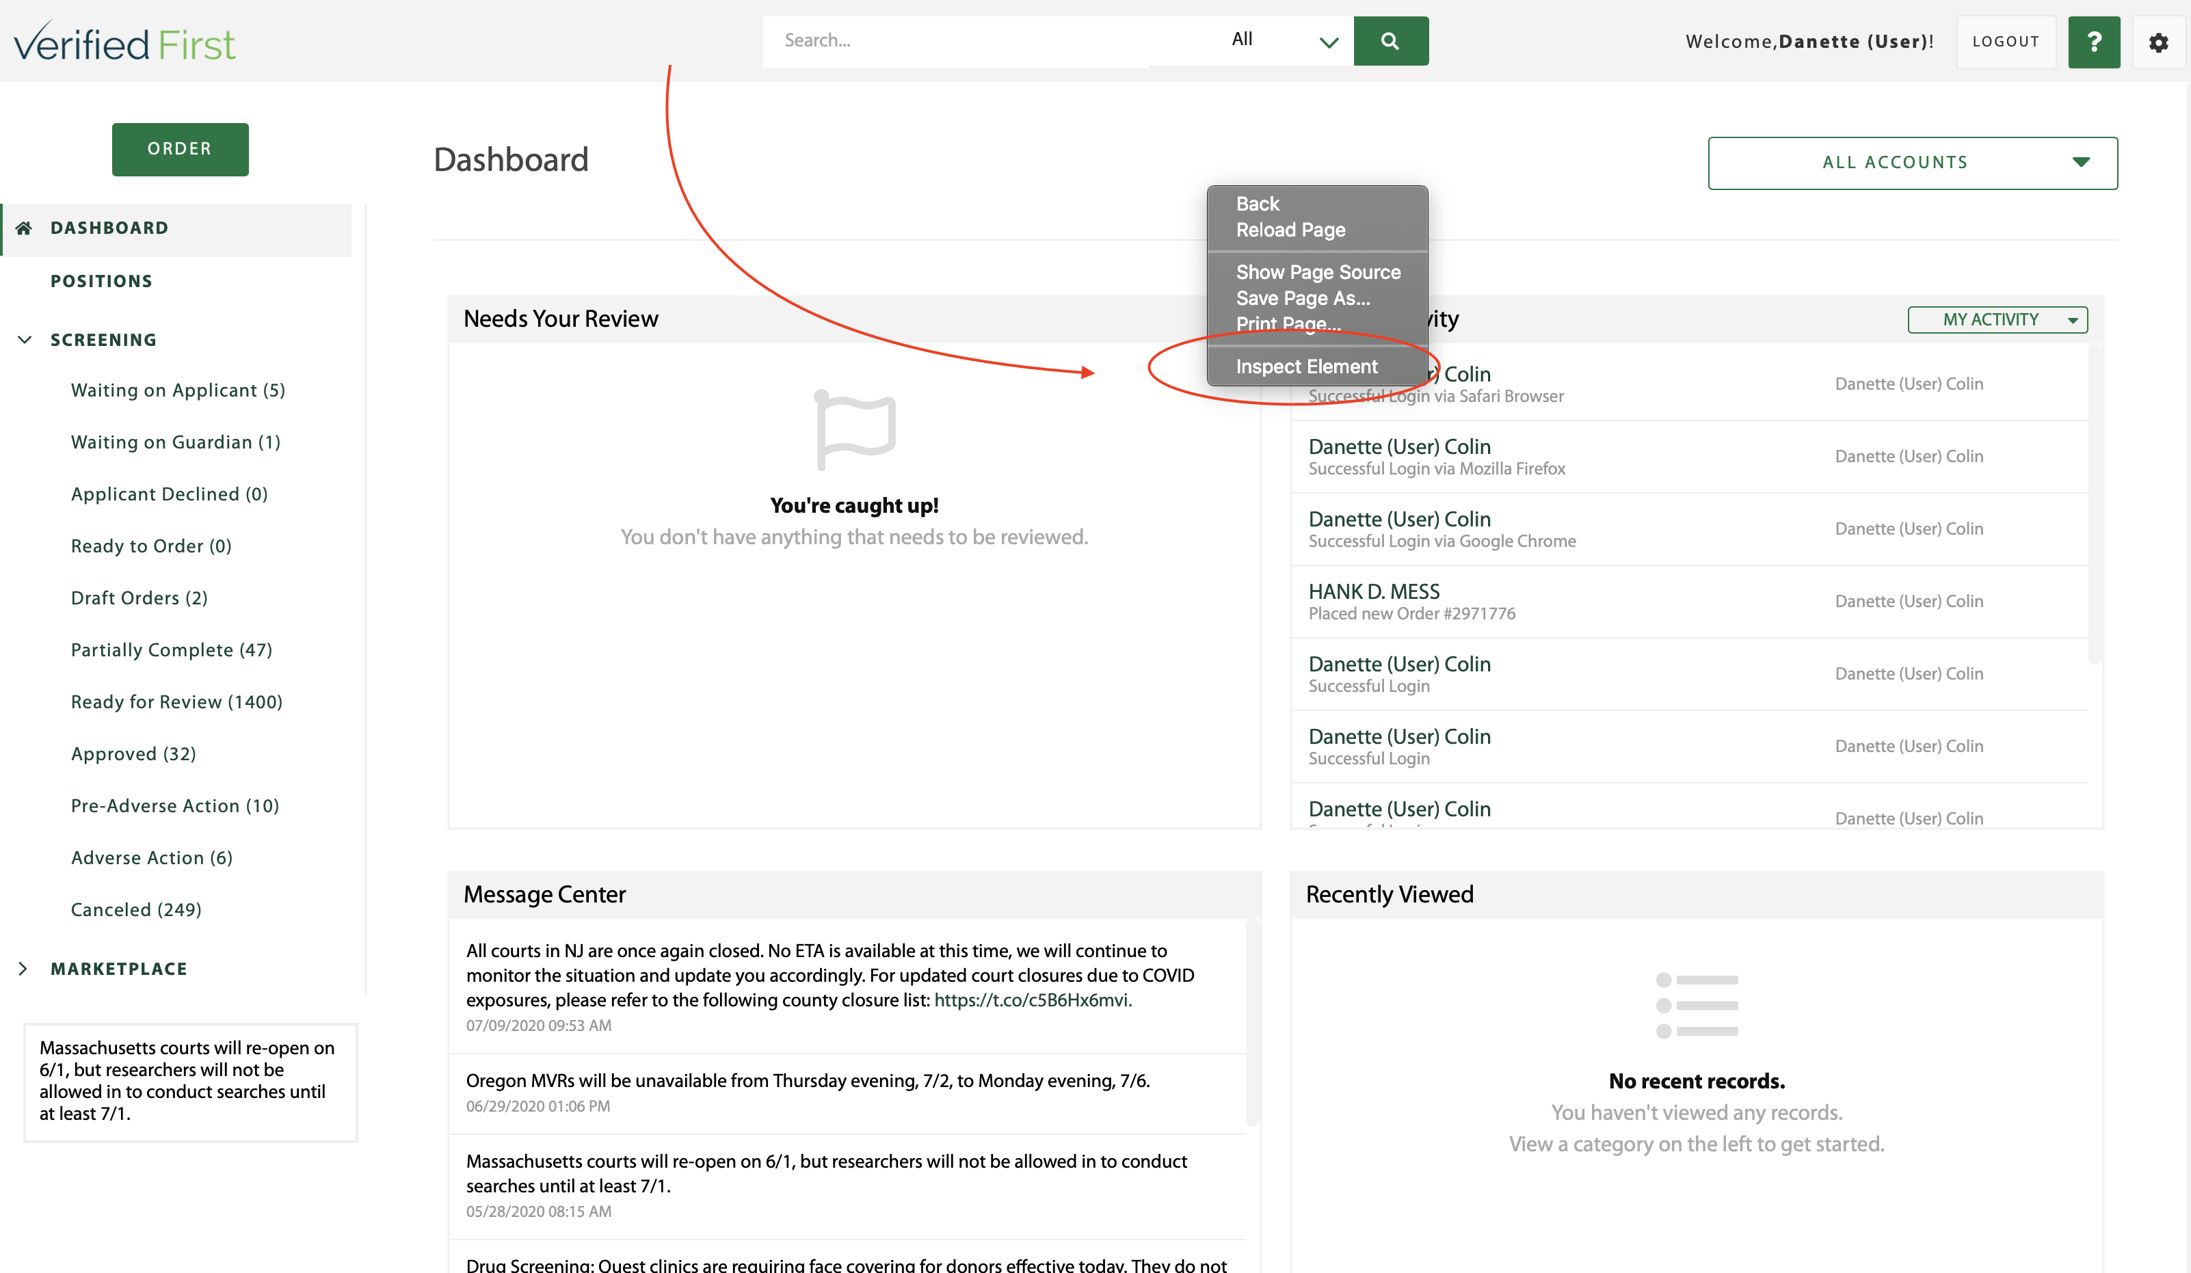This screenshot has width=2191, height=1273.
Task: Click the Logout button
Action: coord(2005,42)
